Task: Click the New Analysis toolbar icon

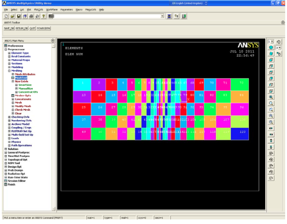Action: coord(6,16)
